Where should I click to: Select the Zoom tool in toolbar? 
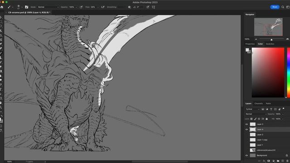[1, 107]
